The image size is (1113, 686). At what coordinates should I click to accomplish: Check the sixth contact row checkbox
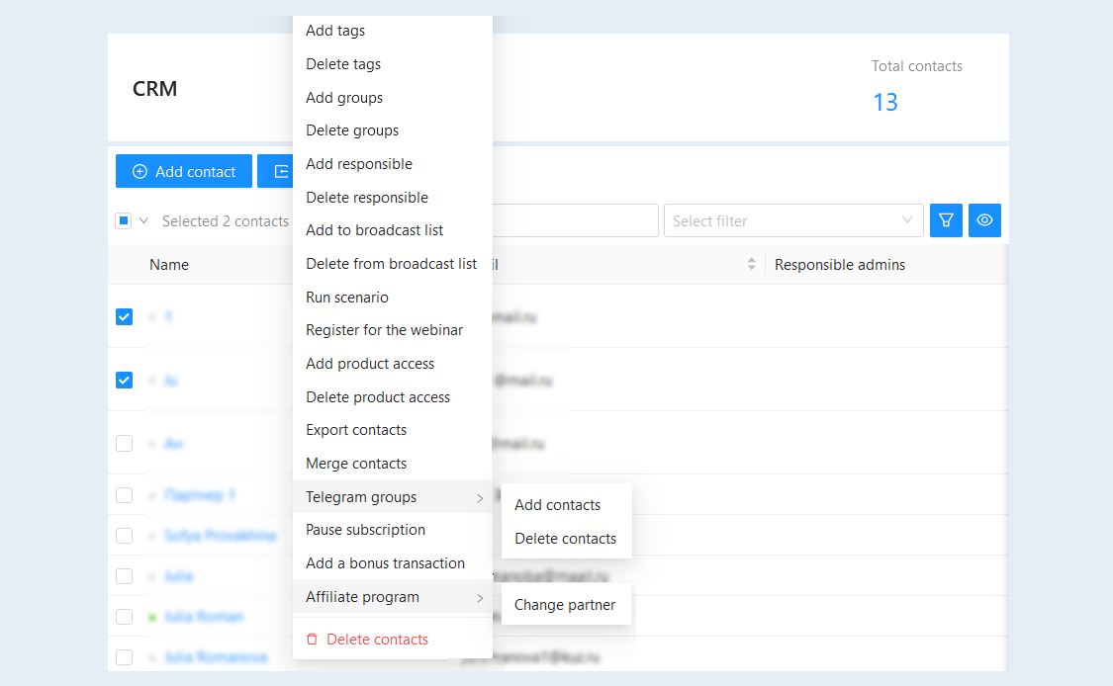pos(125,576)
